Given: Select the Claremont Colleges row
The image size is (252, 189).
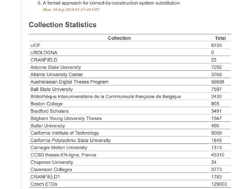Looking at the screenshot, I should tap(130, 169).
